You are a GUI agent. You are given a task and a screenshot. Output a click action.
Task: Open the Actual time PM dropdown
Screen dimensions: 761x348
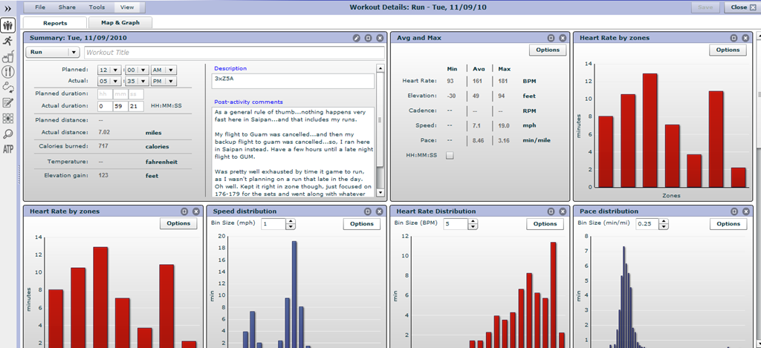163,81
